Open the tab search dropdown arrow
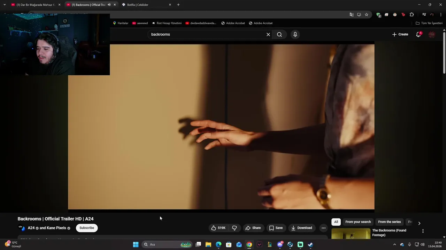446x250 pixels. 5,5
